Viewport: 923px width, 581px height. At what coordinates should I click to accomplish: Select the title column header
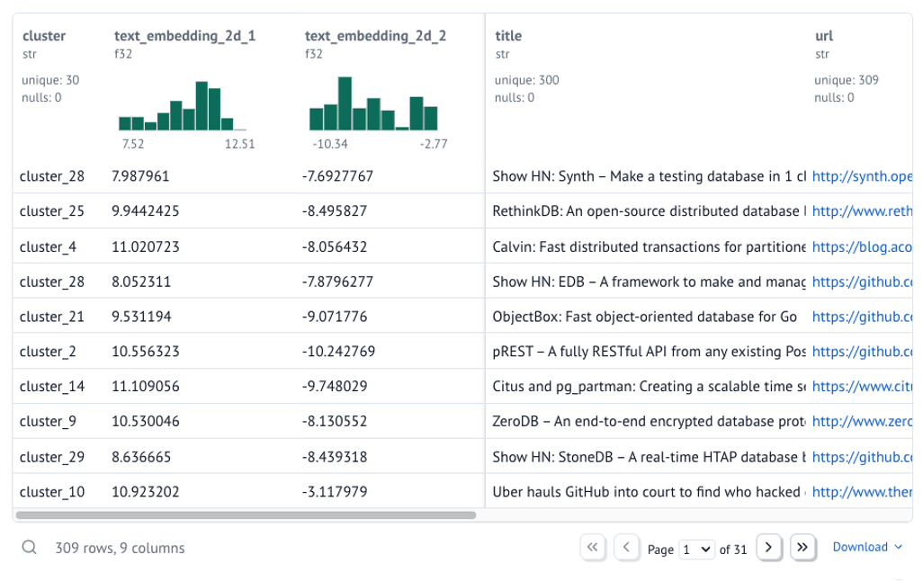point(508,36)
